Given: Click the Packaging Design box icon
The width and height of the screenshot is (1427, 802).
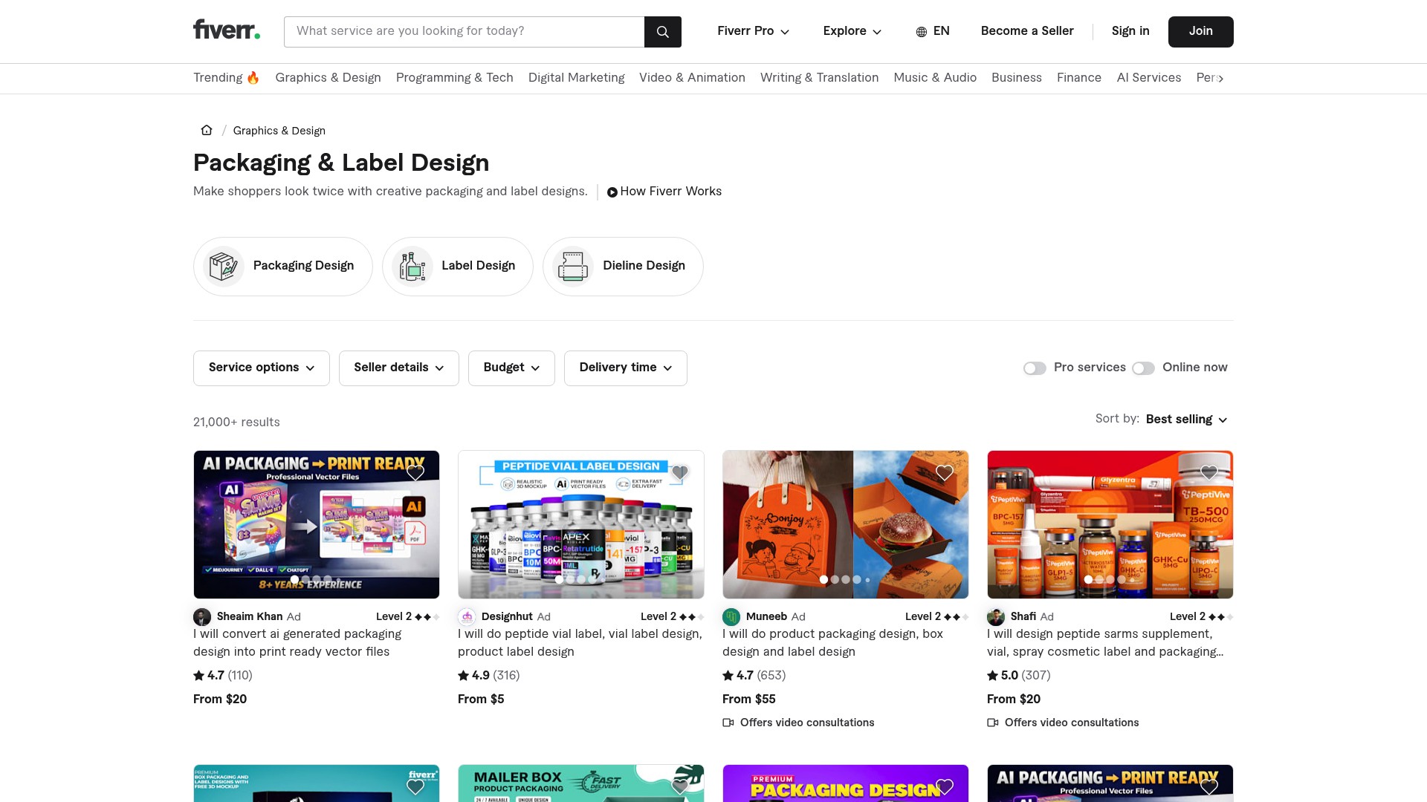Looking at the screenshot, I should pyautogui.click(x=223, y=267).
